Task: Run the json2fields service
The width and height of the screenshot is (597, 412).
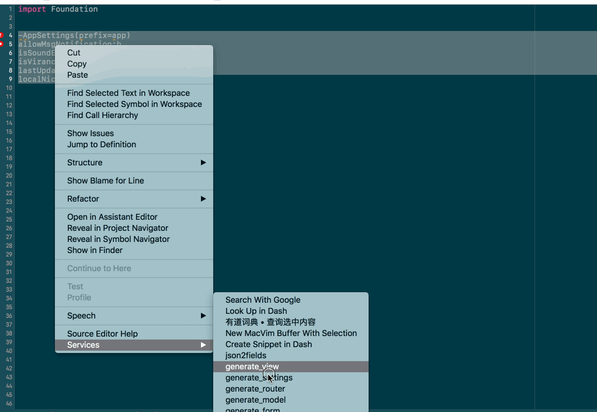Action: click(291, 355)
